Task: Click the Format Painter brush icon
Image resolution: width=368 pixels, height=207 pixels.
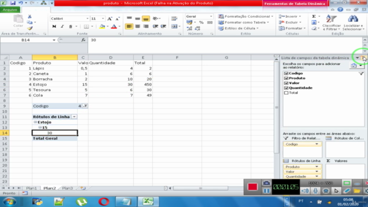Action: click(x=29, y=28)
